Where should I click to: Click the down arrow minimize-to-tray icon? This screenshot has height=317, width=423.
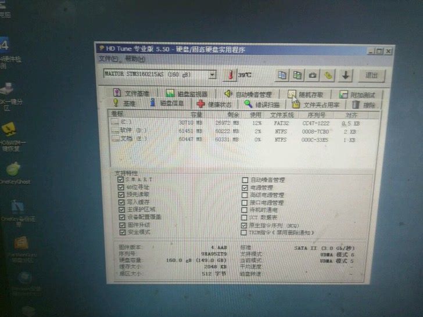345,75
